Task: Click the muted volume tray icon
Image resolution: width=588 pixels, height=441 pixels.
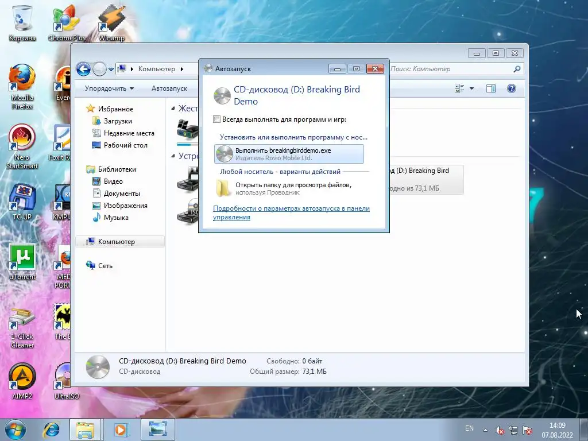Action: point(499,430)
